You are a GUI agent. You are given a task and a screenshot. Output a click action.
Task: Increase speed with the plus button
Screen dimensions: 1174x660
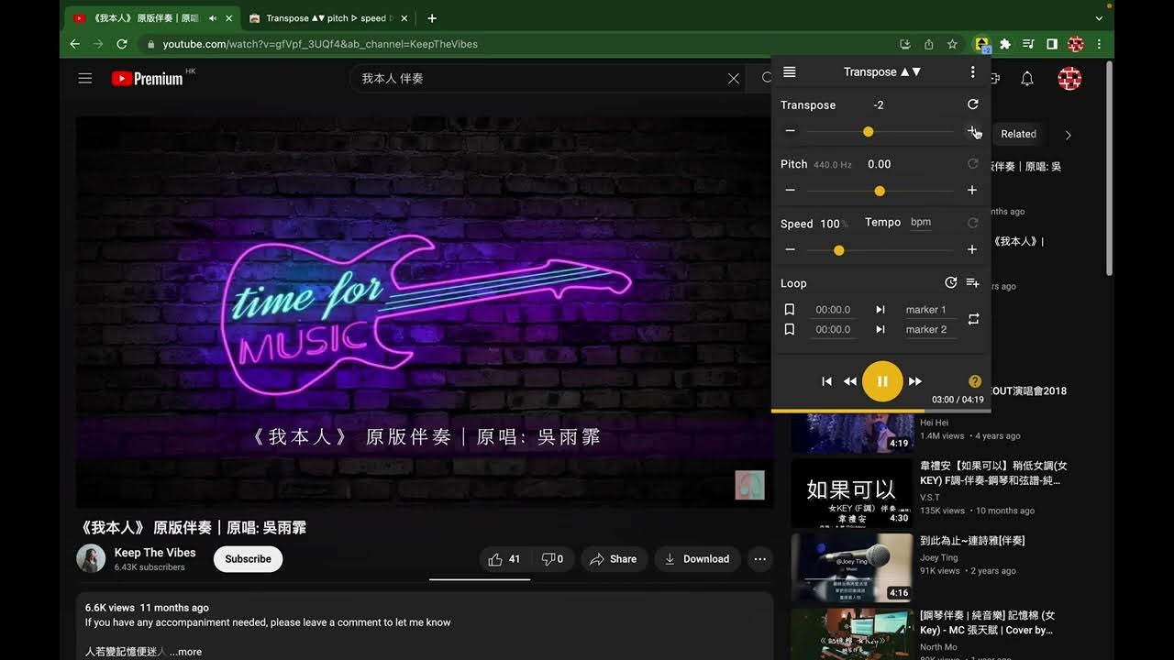click(972, 249)
